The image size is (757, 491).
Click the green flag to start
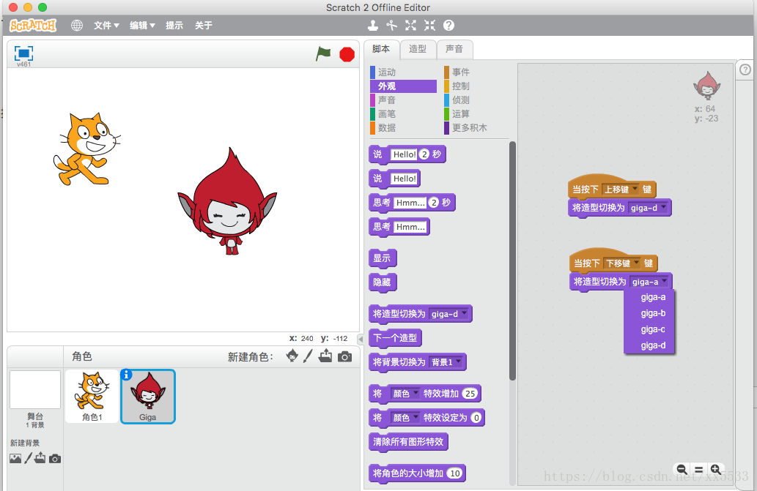click(323, 53)
